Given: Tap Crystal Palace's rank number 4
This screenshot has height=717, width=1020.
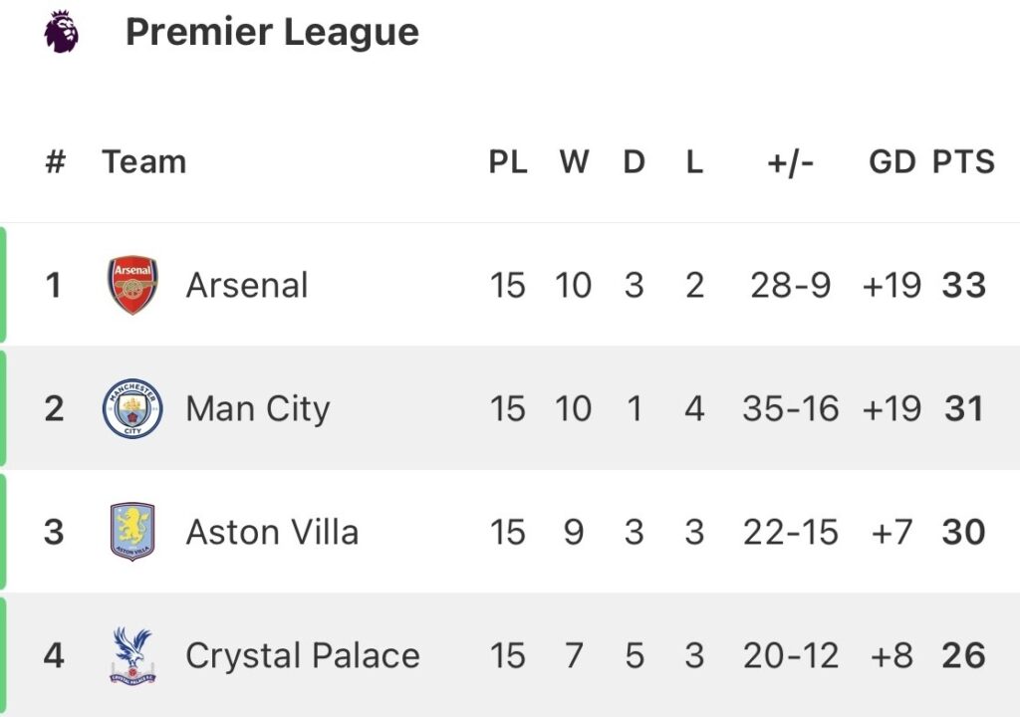Looking at the screenshot, I should tap(55, 655).
